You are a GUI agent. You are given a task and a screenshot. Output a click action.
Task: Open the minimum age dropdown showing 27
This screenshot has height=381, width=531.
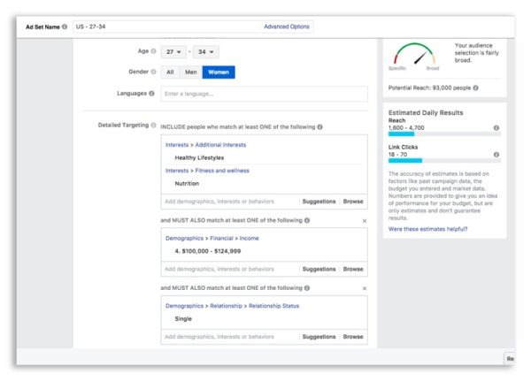173,52
